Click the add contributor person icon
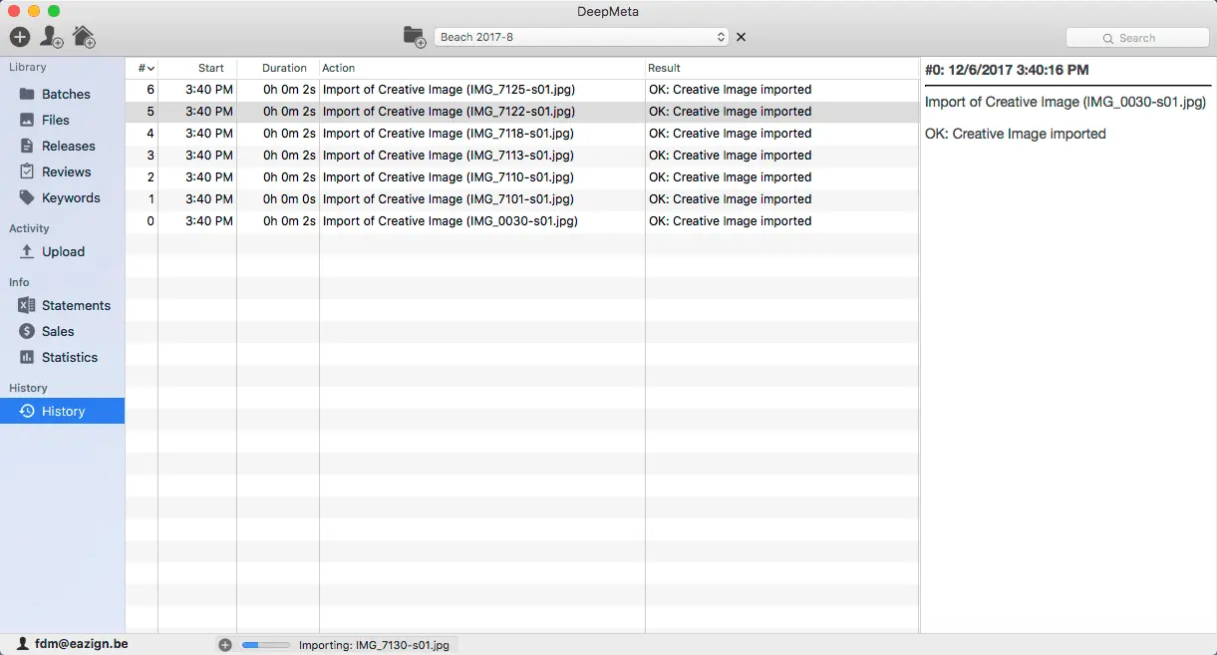This screenshot has width=1217, height=655. point(52,37)
